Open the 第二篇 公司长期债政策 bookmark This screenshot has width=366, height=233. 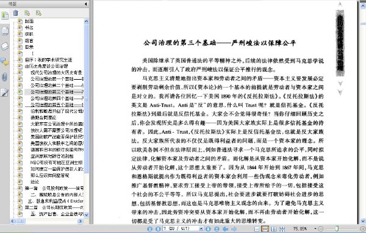click(54, 207)
